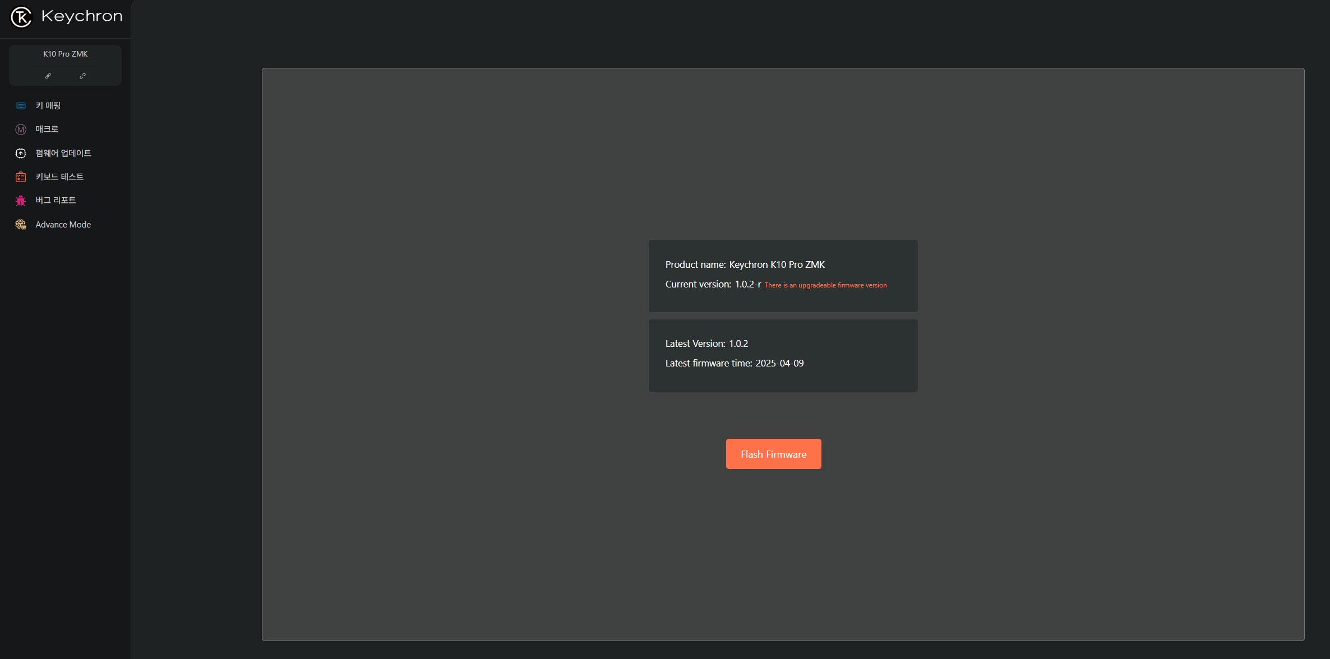Click 'Latest firmware time: 2025-04-09' text

pyautogui.click(x=734, y=363)
